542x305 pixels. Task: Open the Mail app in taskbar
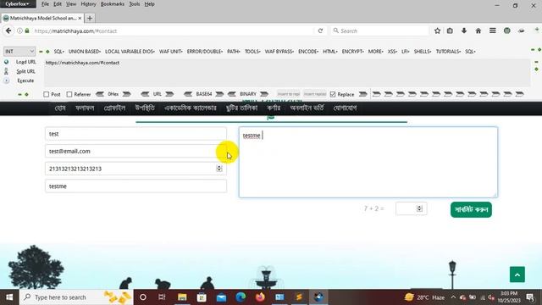221,297
